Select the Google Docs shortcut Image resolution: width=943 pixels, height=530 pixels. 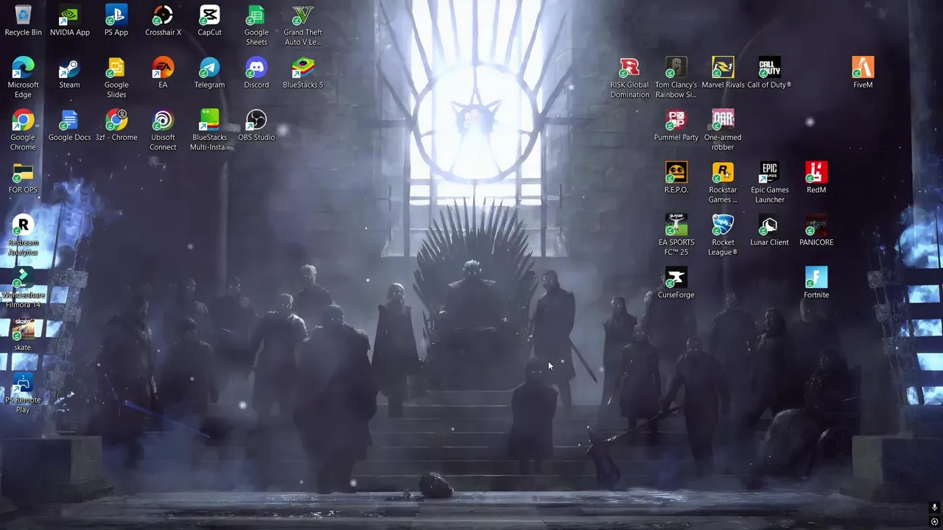69,120
